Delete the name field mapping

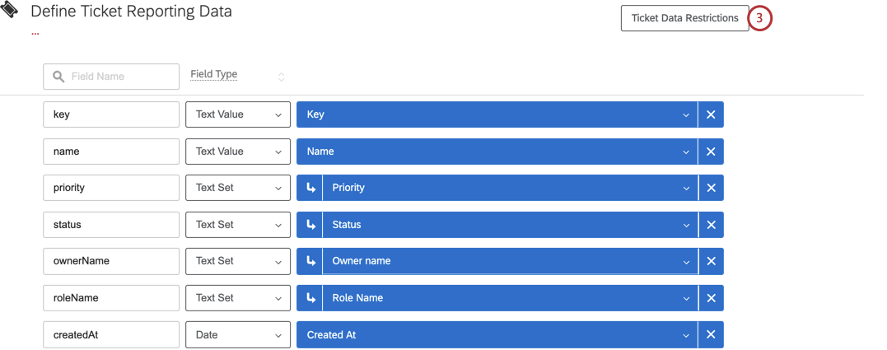[711, 152]
